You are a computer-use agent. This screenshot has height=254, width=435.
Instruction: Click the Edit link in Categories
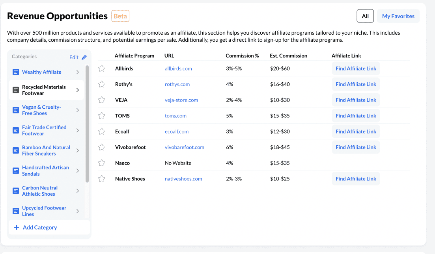point(74,57)
